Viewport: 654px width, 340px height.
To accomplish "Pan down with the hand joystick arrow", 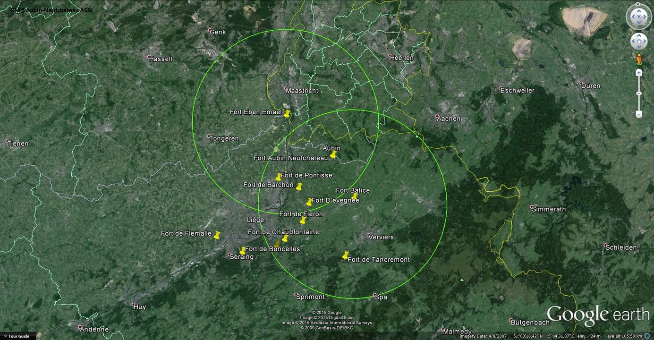I will tap(638, 48).
